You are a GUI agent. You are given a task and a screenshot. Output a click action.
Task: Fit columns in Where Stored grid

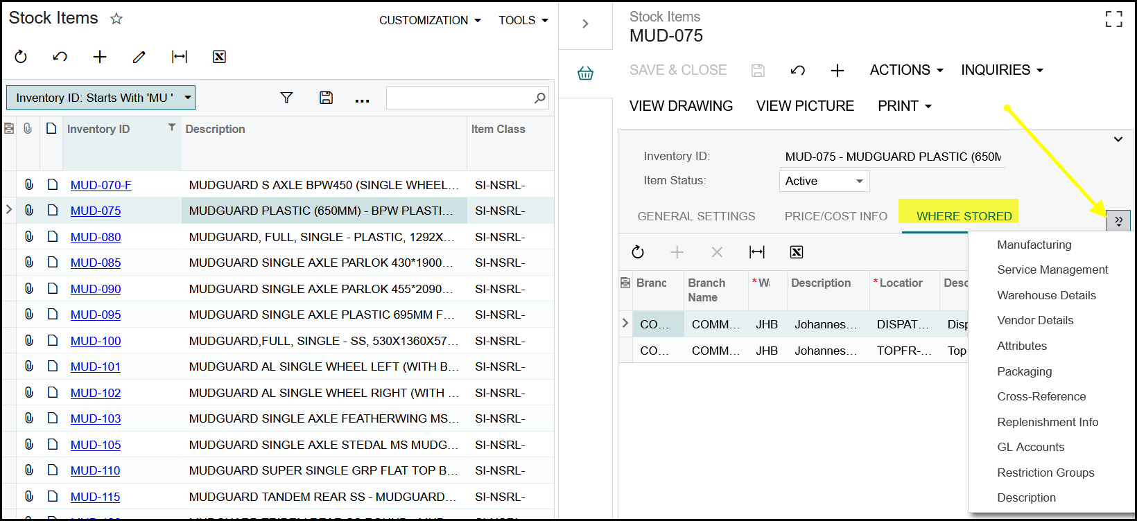click(757, 252)
